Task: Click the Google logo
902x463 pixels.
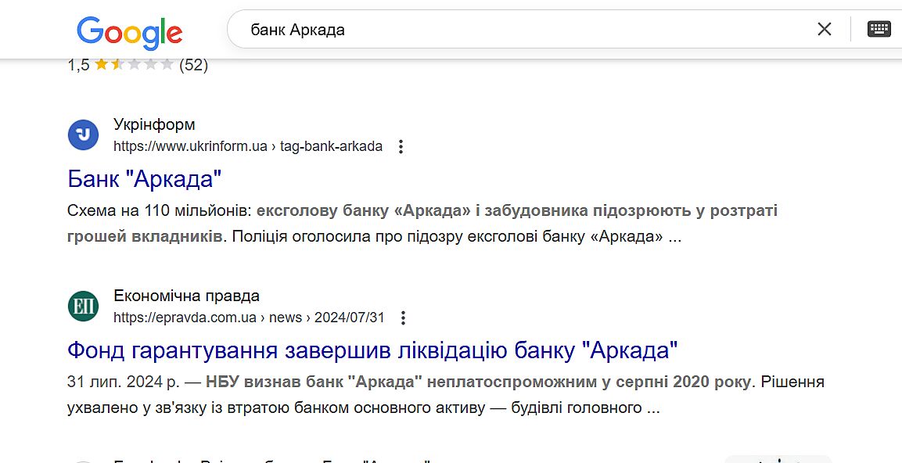Action: coord(129,32)
